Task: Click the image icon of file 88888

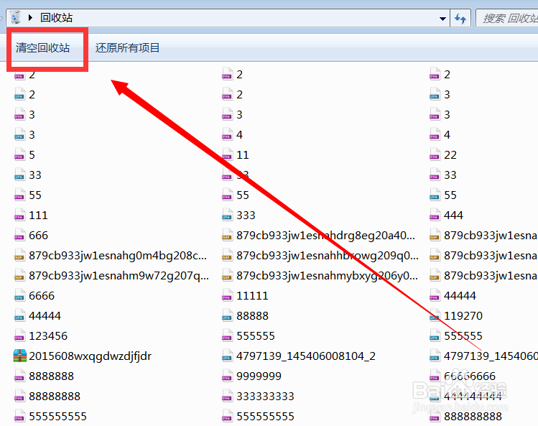Action: (227, 316)
